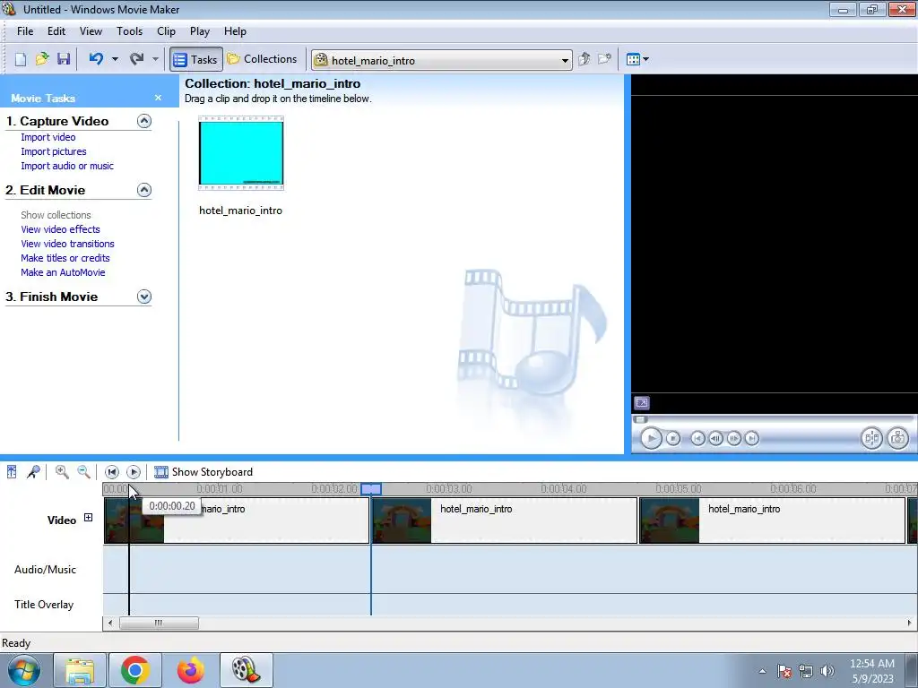Viewport: 918px width, 688px height.
Task: Click the Up One Level icon
Action: 585,59
